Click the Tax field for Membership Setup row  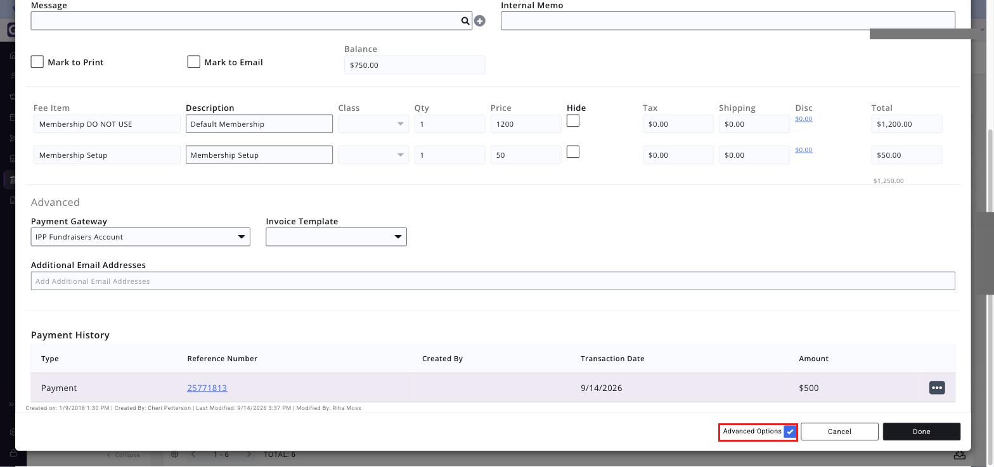(x=678, y=155)
